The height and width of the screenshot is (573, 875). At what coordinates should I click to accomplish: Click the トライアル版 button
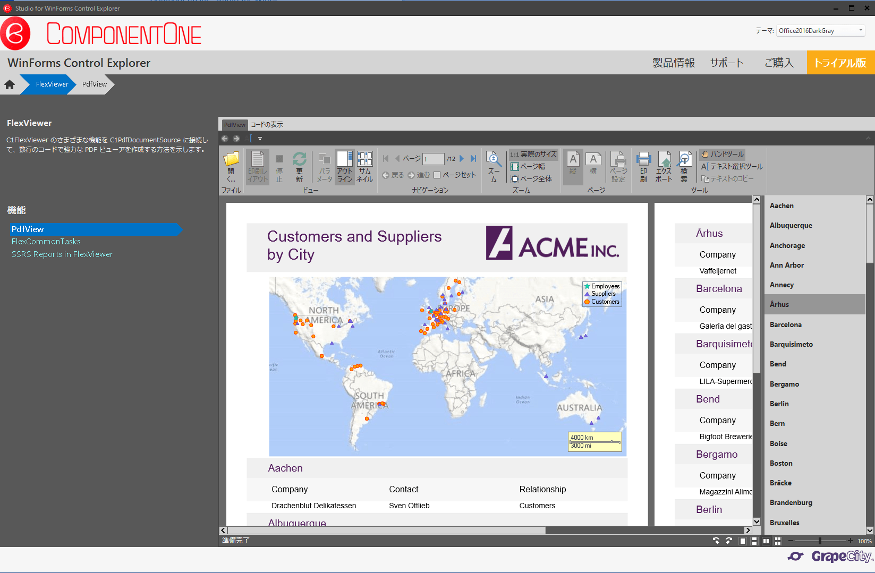click(840, 62)
